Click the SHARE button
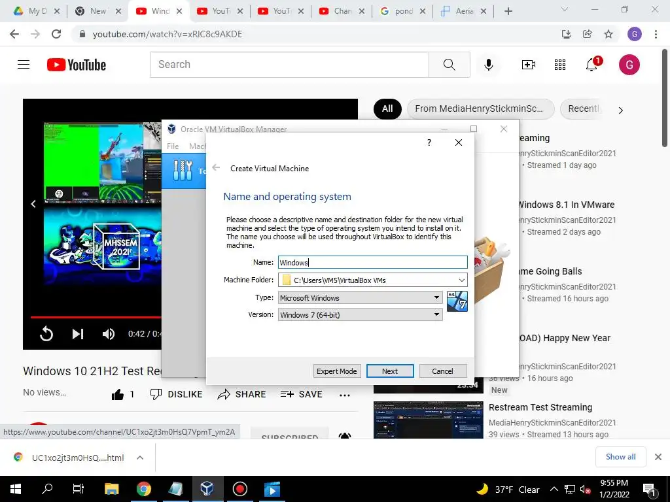Viewport: 670px width, 502px height. 241,394
